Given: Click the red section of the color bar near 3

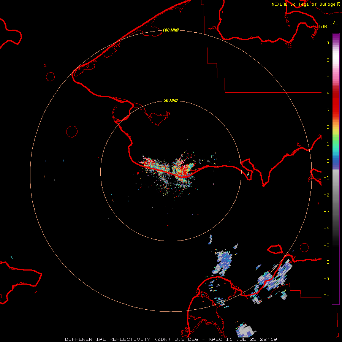Looking at the screenshot, I should 336,109.
